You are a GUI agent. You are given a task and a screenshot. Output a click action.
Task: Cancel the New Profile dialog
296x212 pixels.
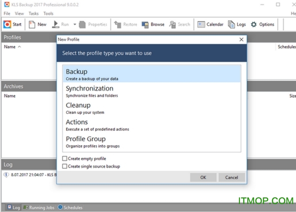[232, 177]
